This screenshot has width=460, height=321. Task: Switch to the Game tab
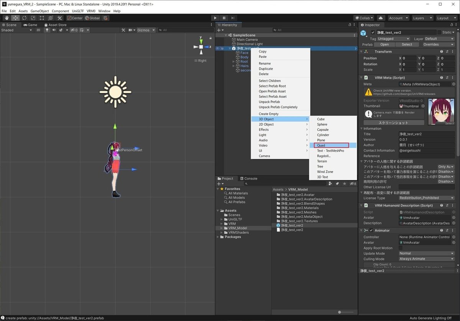click(30, 25)
